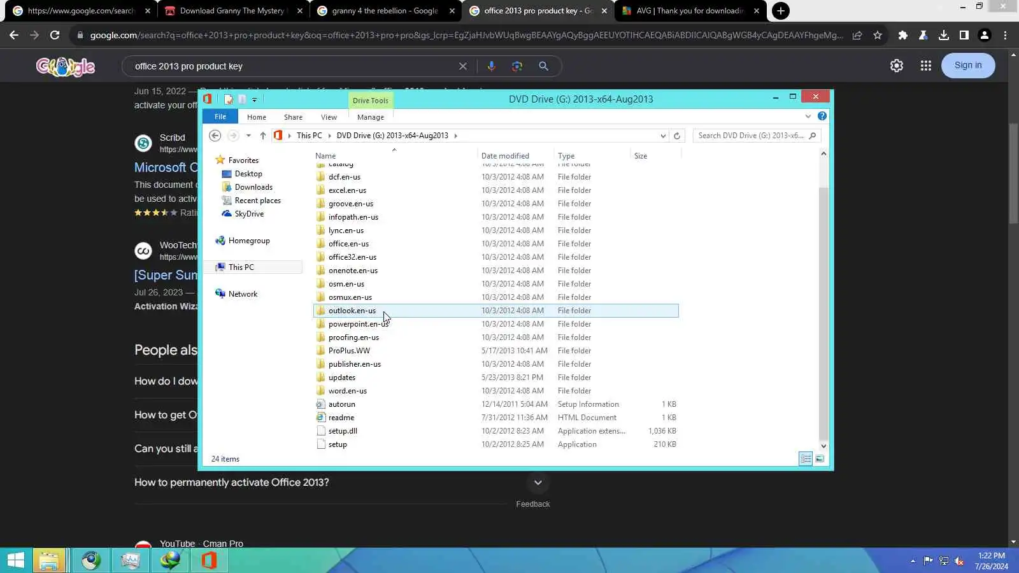1019x573 pixels.
Task: Switch to the View ribbon tab
Action: (329, 117)
